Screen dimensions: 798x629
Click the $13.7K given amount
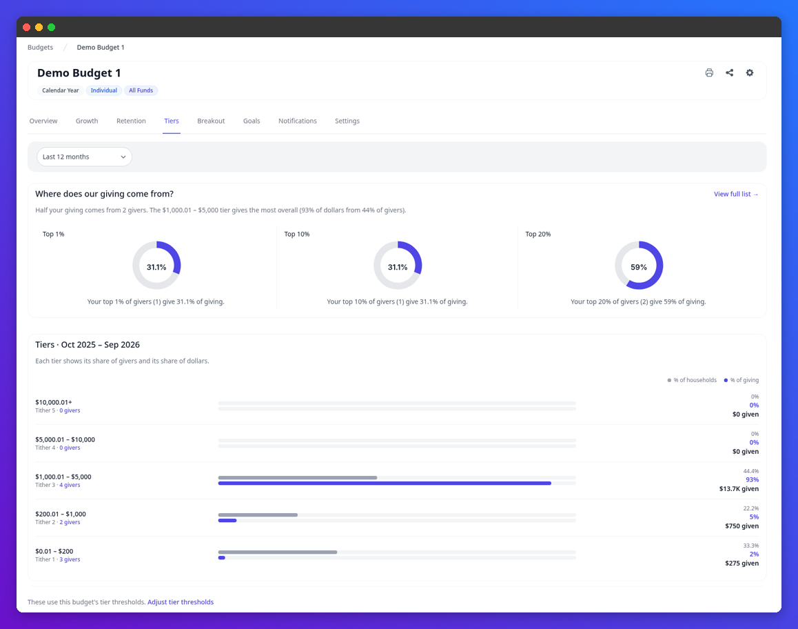tap(739, 489)
